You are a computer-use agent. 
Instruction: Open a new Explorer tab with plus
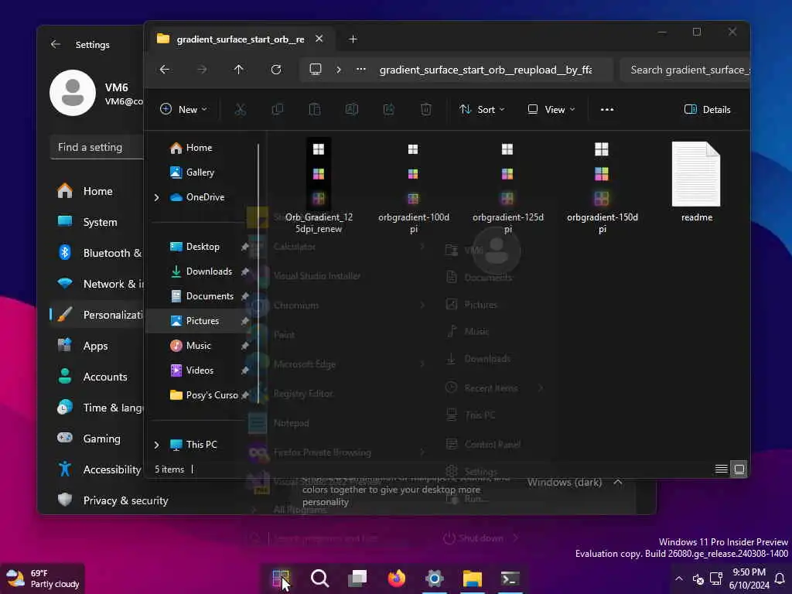click(353, 39)
